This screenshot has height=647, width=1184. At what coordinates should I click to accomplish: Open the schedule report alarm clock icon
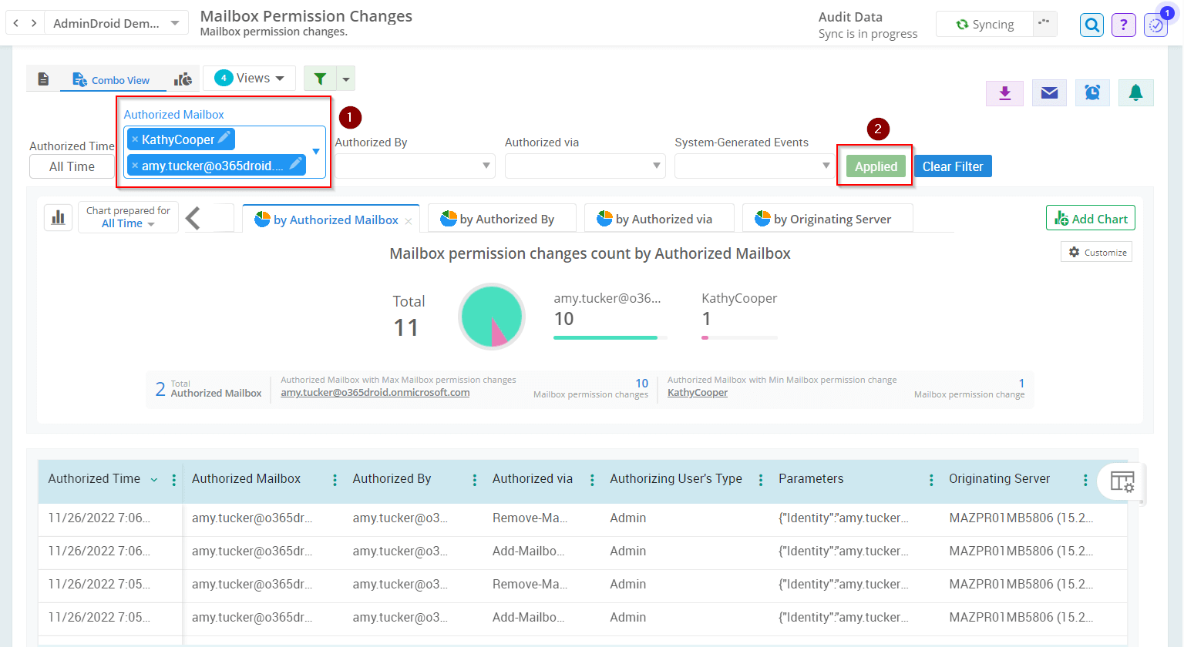tap(1092, 92)
